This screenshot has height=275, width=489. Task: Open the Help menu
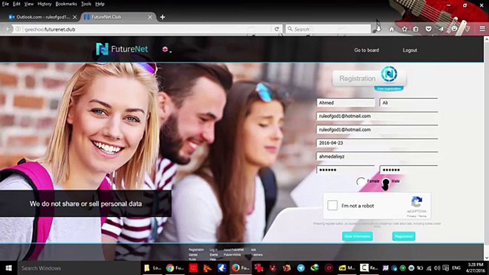100,4
